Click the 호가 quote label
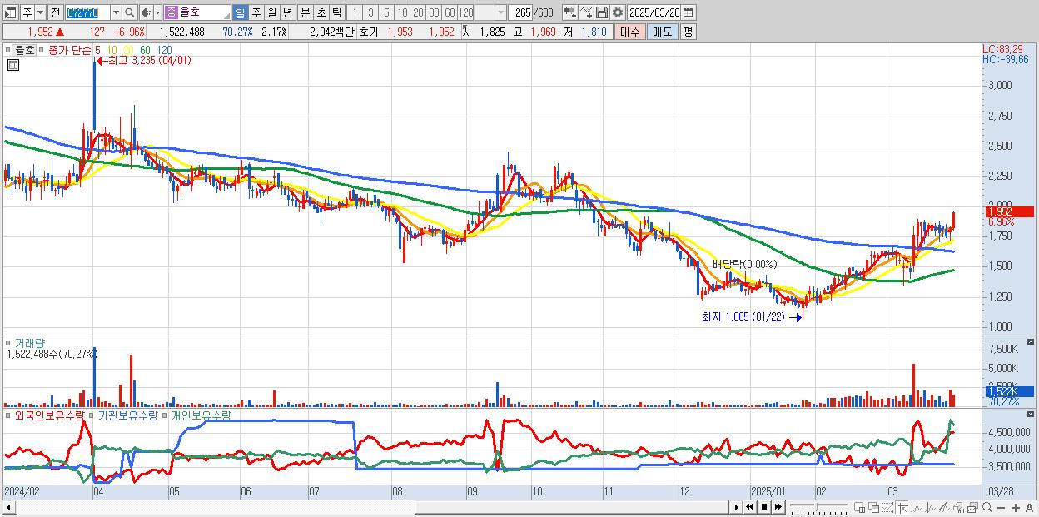The height and width of the screenshot is (517, 1039). coord(369,32)
